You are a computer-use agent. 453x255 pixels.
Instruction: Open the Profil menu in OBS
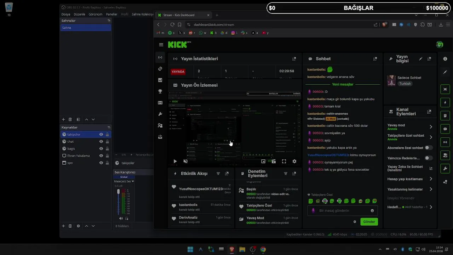coord(125,15)
